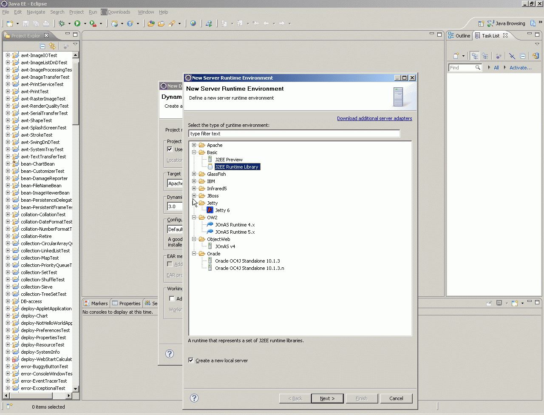Click the Launch Web Service Explorer icon
This screenshot has width=544, height=415.
coord(209,23)
